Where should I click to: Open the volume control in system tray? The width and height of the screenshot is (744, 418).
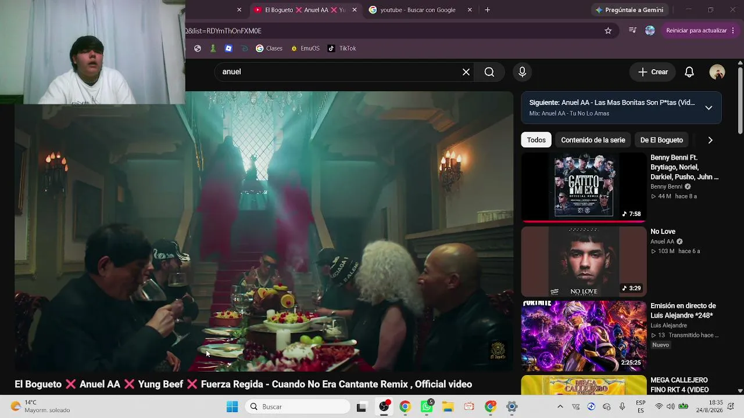[x=671, y=406]
